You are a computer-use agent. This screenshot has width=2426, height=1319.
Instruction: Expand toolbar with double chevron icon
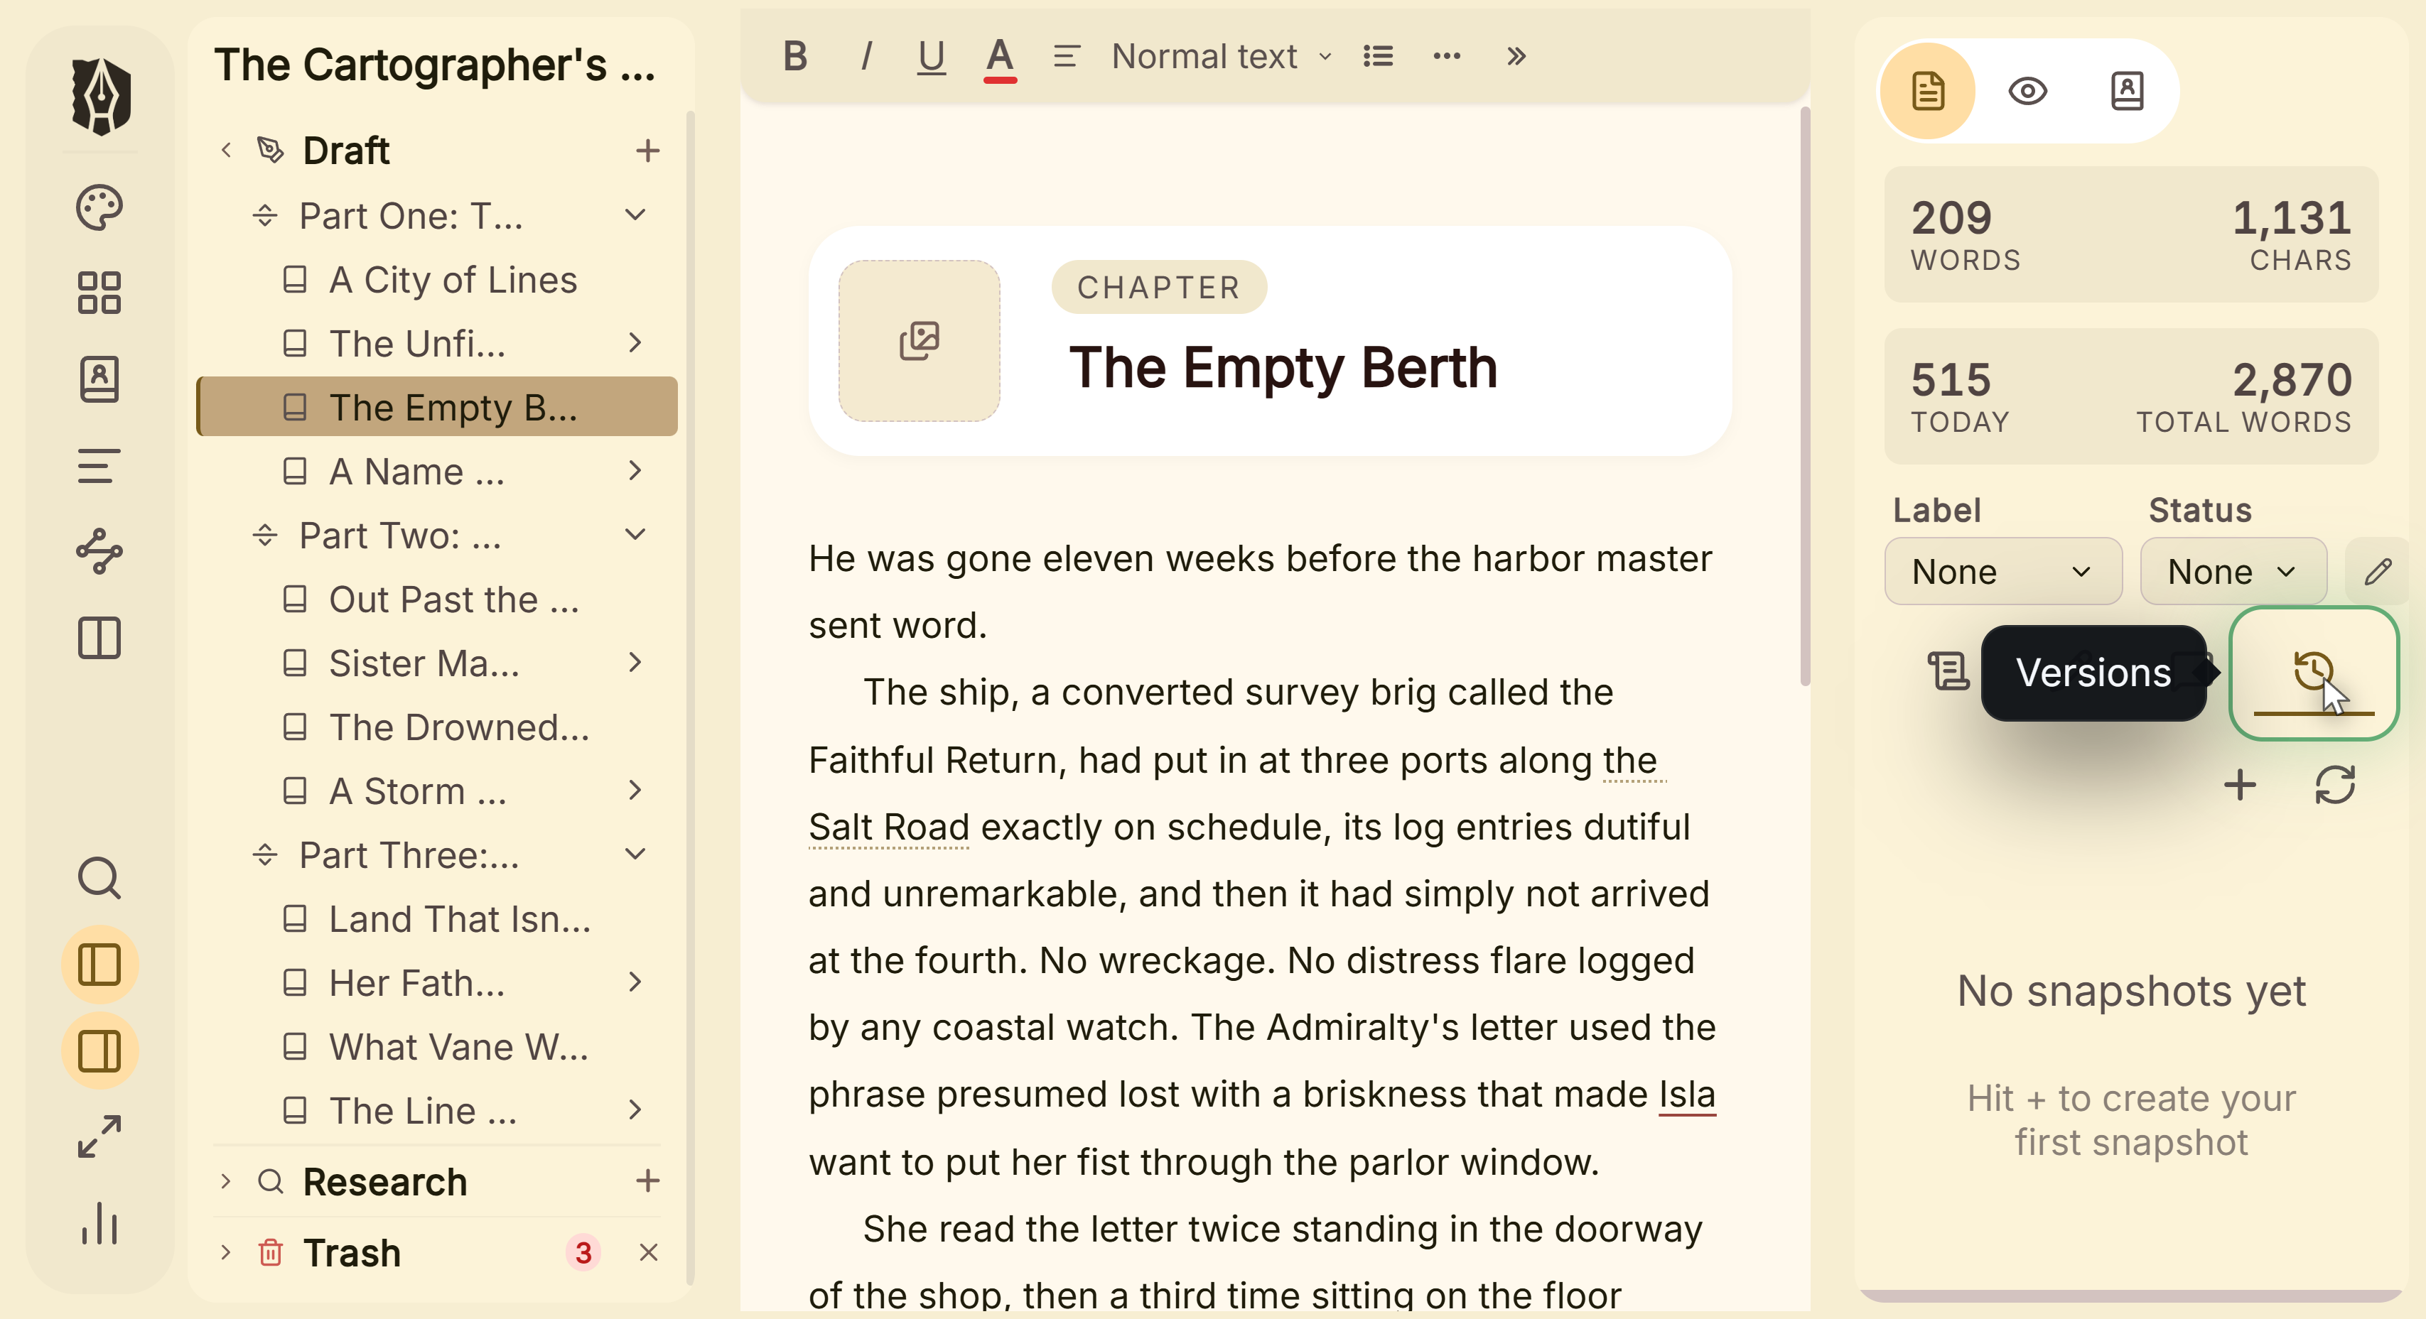click(1515, 57)
